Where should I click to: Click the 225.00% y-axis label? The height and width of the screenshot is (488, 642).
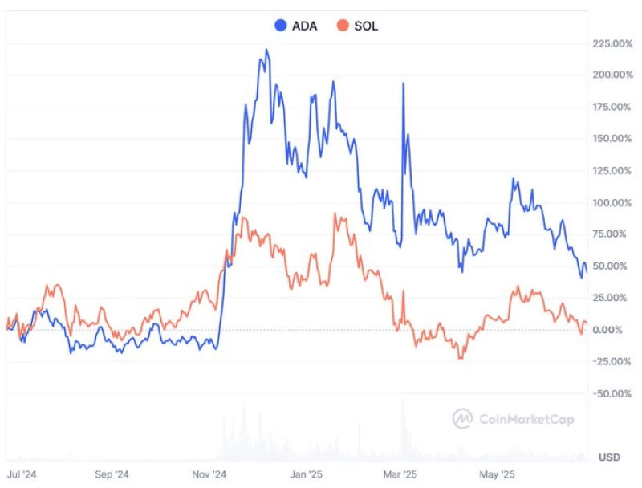coord(612,43)
